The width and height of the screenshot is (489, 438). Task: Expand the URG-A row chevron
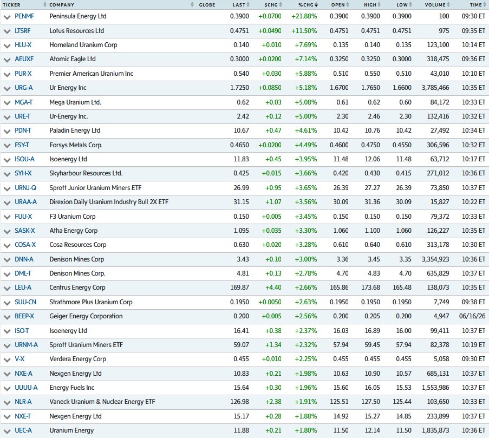pyautogui.click(x=7, y=89)
